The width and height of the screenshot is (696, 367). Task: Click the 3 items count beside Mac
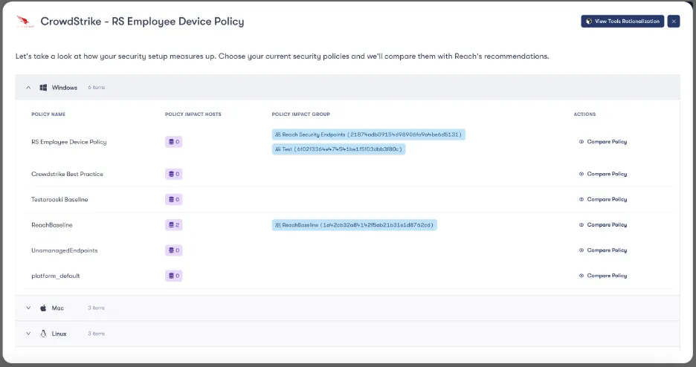[x=97, y=308]
